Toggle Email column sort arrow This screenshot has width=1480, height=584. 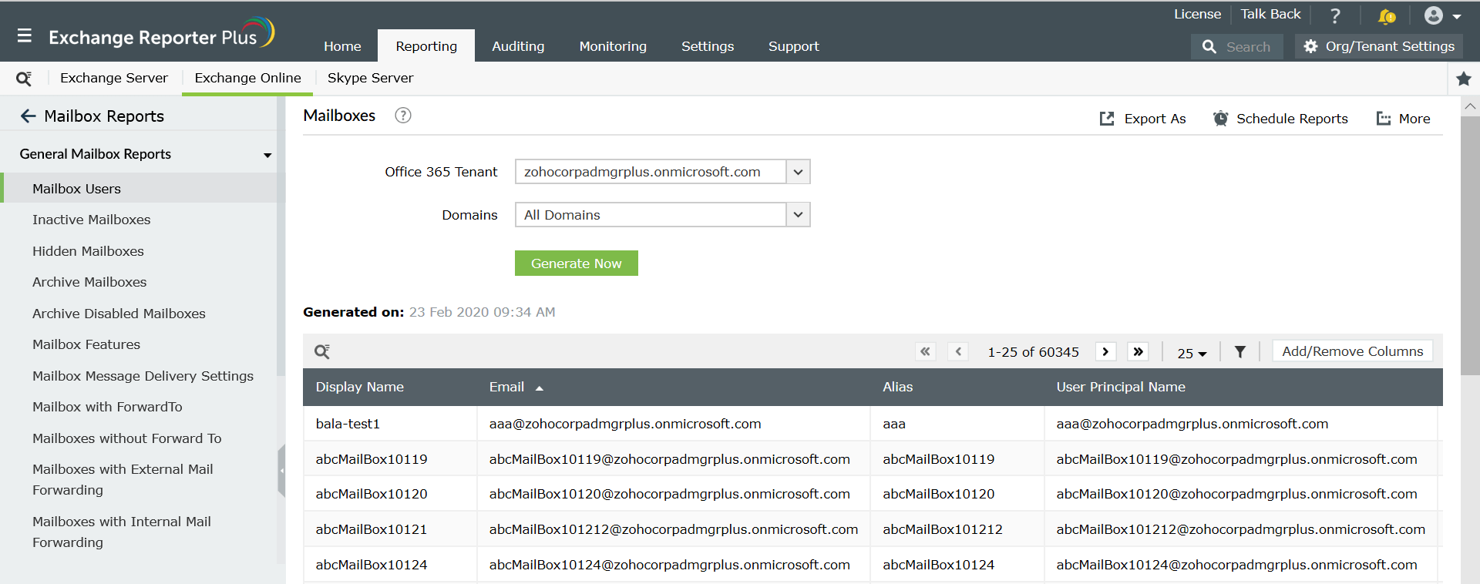coord(540,388)
